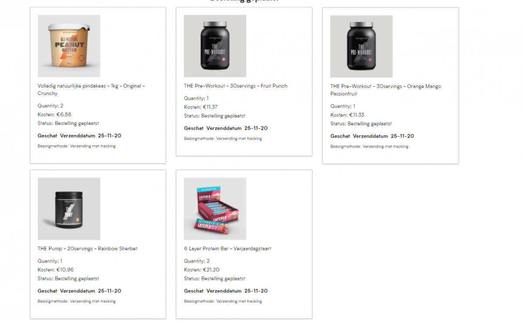Click the Kosten €11.37 text
This screenshot has height=325, width=522.
click(201, 107)
